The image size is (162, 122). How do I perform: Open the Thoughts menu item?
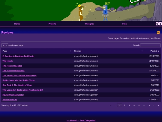pyautogui.click(x=89, y=24)
